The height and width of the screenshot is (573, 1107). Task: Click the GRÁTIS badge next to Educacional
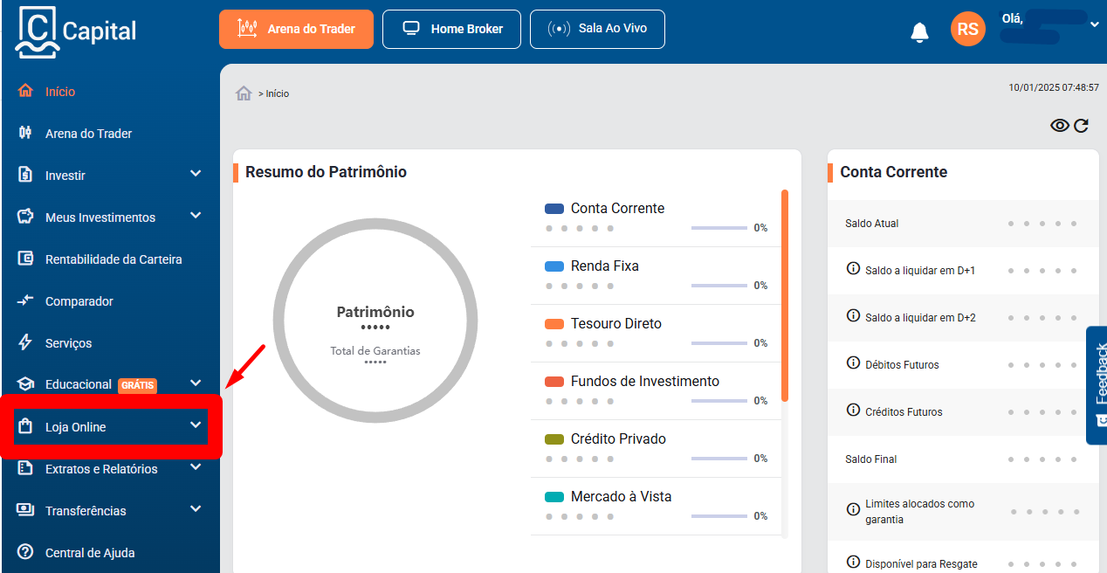point(137,385)
